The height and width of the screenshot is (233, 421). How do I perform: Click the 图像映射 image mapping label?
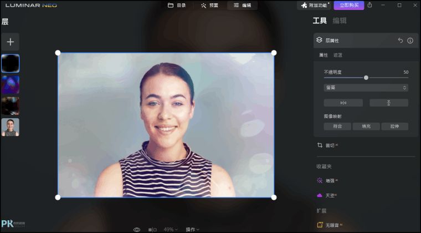click(x=333, y=116)
